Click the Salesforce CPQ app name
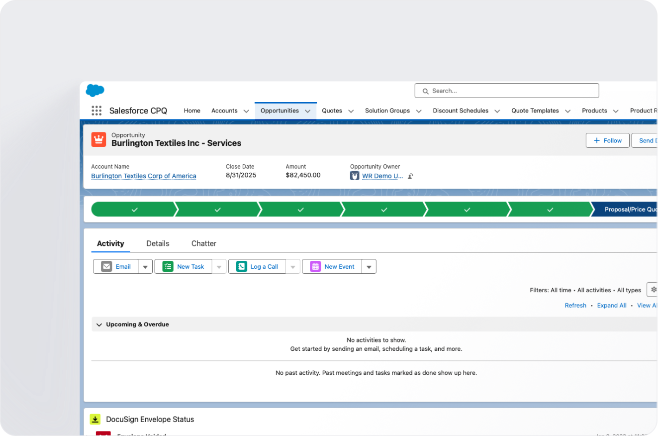 click(x=138, y=111)
